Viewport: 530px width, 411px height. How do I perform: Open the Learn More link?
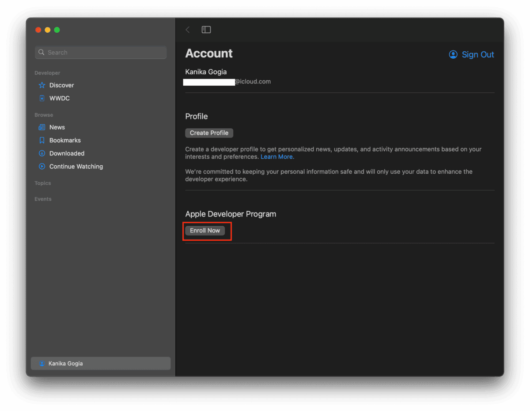point(277,156)
